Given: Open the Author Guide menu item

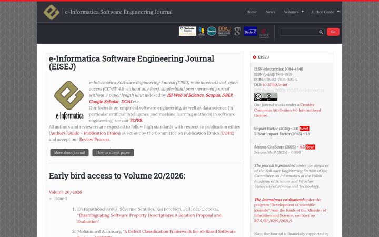Looking at the screenshot, I should tap(323, 12).
